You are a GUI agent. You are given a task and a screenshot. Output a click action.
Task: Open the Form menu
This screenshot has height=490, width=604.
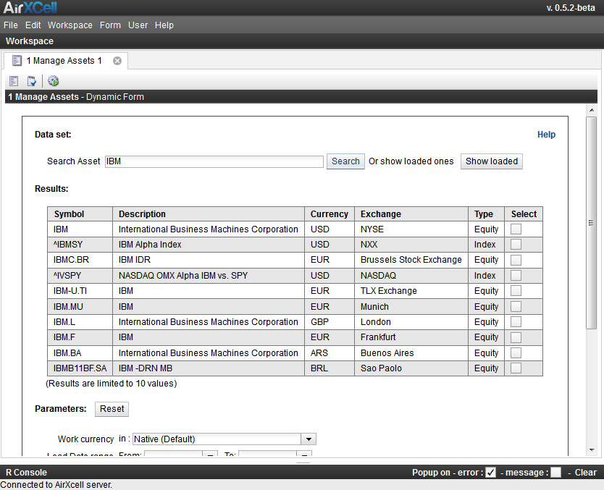(110, 25)
